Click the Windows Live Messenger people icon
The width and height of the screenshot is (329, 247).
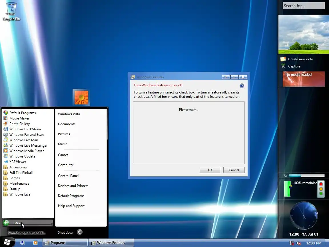tap(6, 145)
